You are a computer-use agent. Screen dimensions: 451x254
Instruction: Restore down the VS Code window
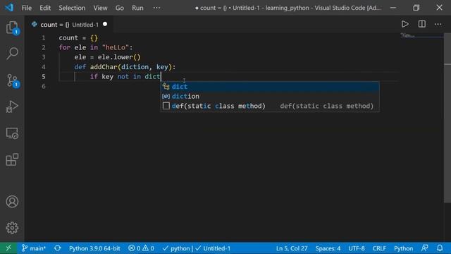pyautogui.click(x=416, y=8)
